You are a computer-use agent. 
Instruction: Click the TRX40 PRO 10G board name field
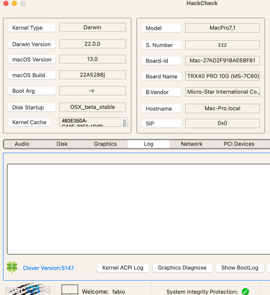tap(222, 76)
